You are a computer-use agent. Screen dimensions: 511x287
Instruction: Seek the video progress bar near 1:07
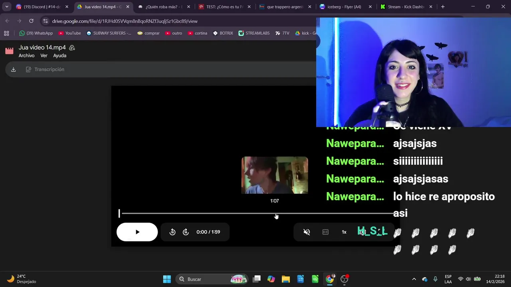tap(275, 214)
